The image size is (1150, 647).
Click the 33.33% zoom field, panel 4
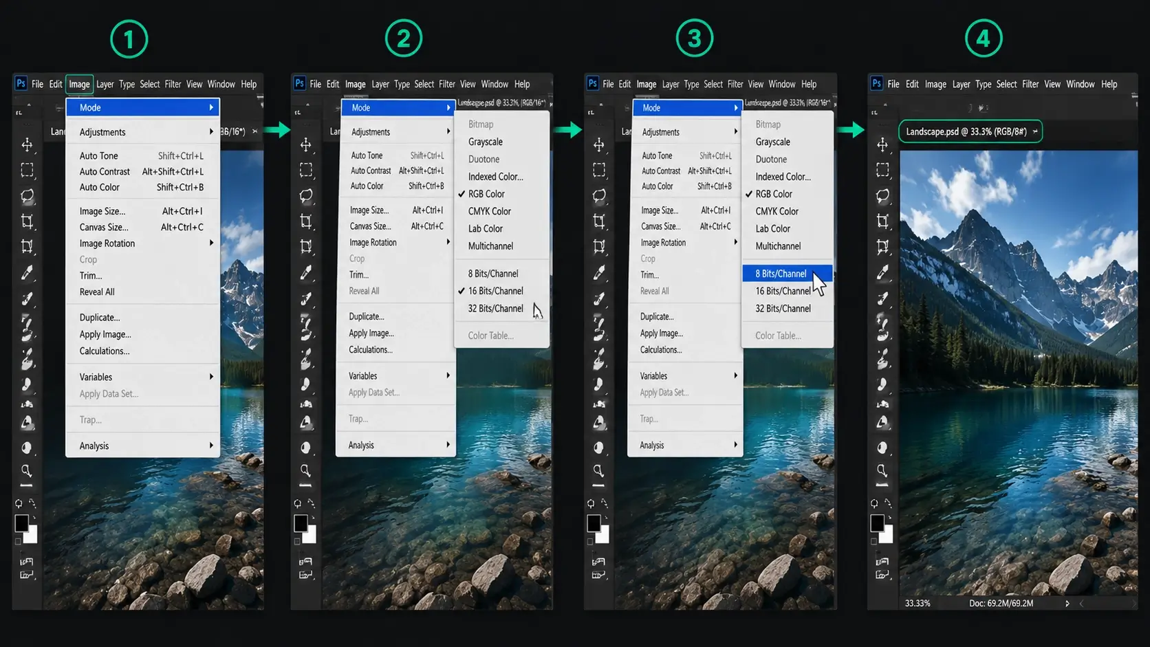918,604
